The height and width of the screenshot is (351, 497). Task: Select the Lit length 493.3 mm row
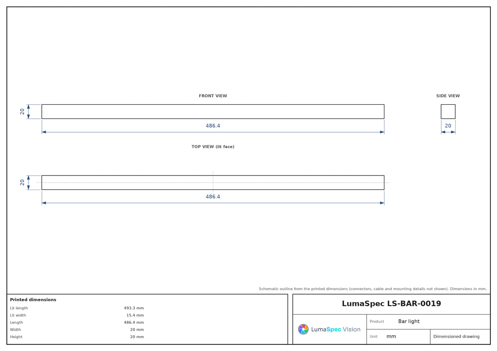[x=77, y=308]
